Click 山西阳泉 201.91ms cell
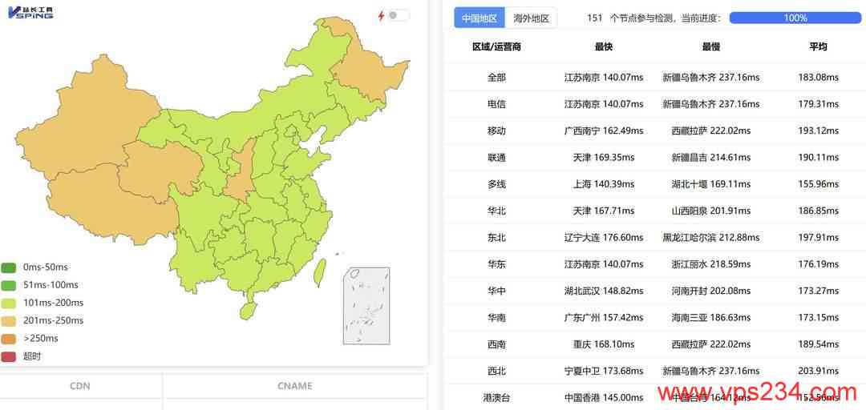This screenshot has width=866, height=410. (x=710, y=211)
